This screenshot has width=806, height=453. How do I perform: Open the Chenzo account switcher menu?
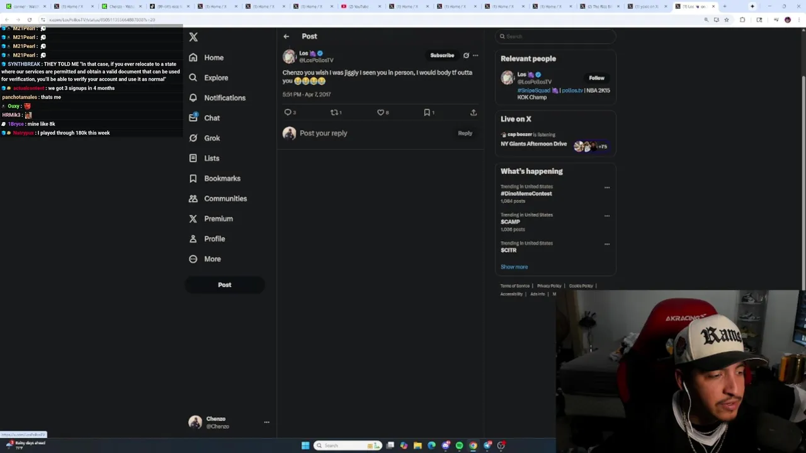coord(266,422)
